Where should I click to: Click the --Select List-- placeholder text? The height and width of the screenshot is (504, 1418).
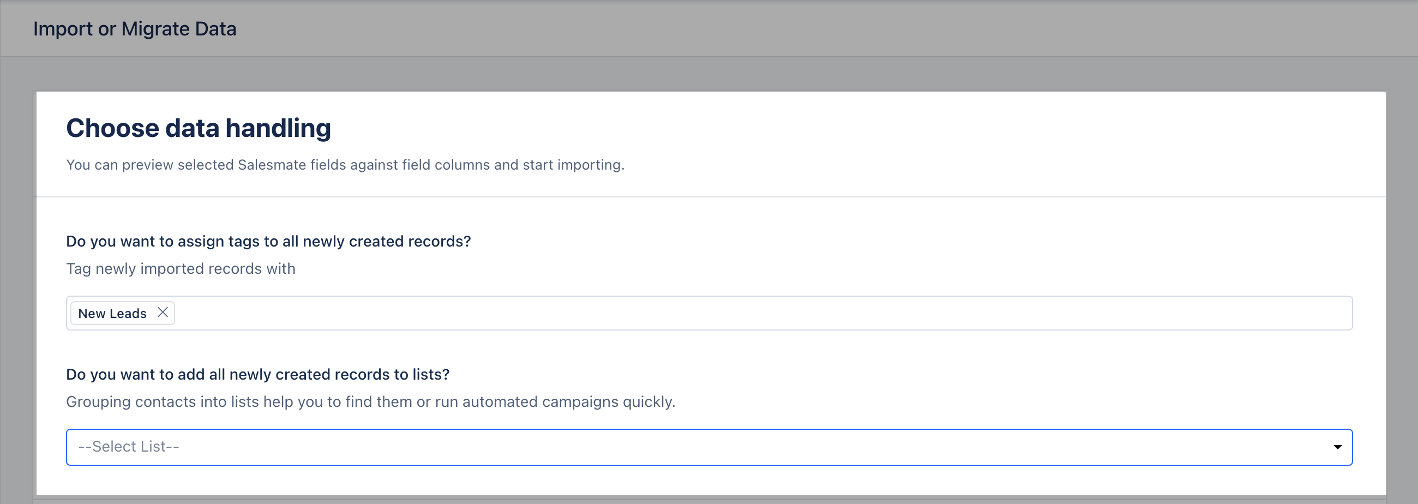tap(129, 447)
